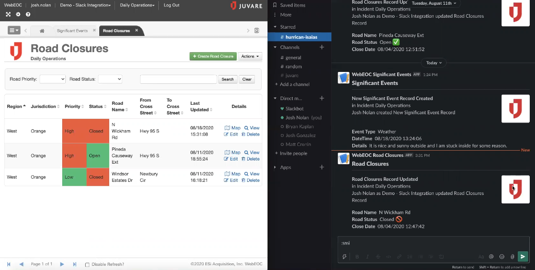Viewport: 535px width, 270px height.
Task: Jump to first page of results
Action: (x=8, y=264)
